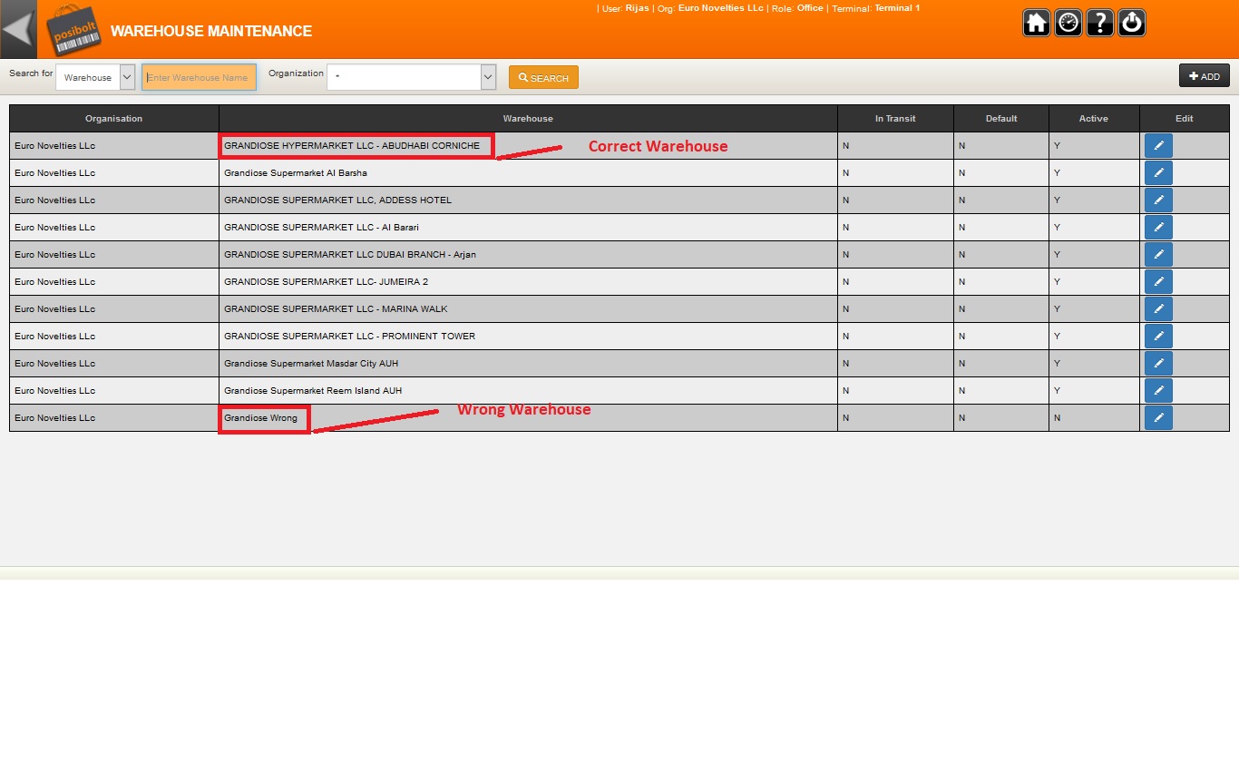This screenshot has height=762, width=1239.
Task: Click pencil icon for MARINA WALK warehouse
Action: click(x=1158, y=309)
